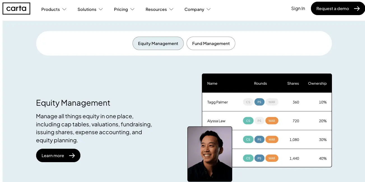Click the 1,440 shares value

click(294, 158)
